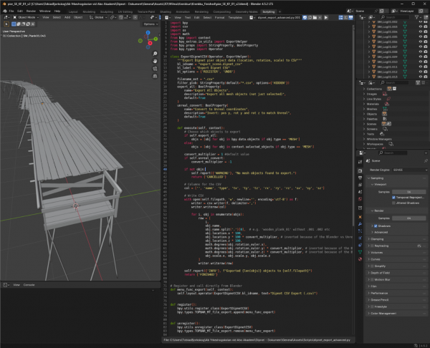Click the console editor type icon
Viewport: 430px width, 348px height.
coord(6,285)
